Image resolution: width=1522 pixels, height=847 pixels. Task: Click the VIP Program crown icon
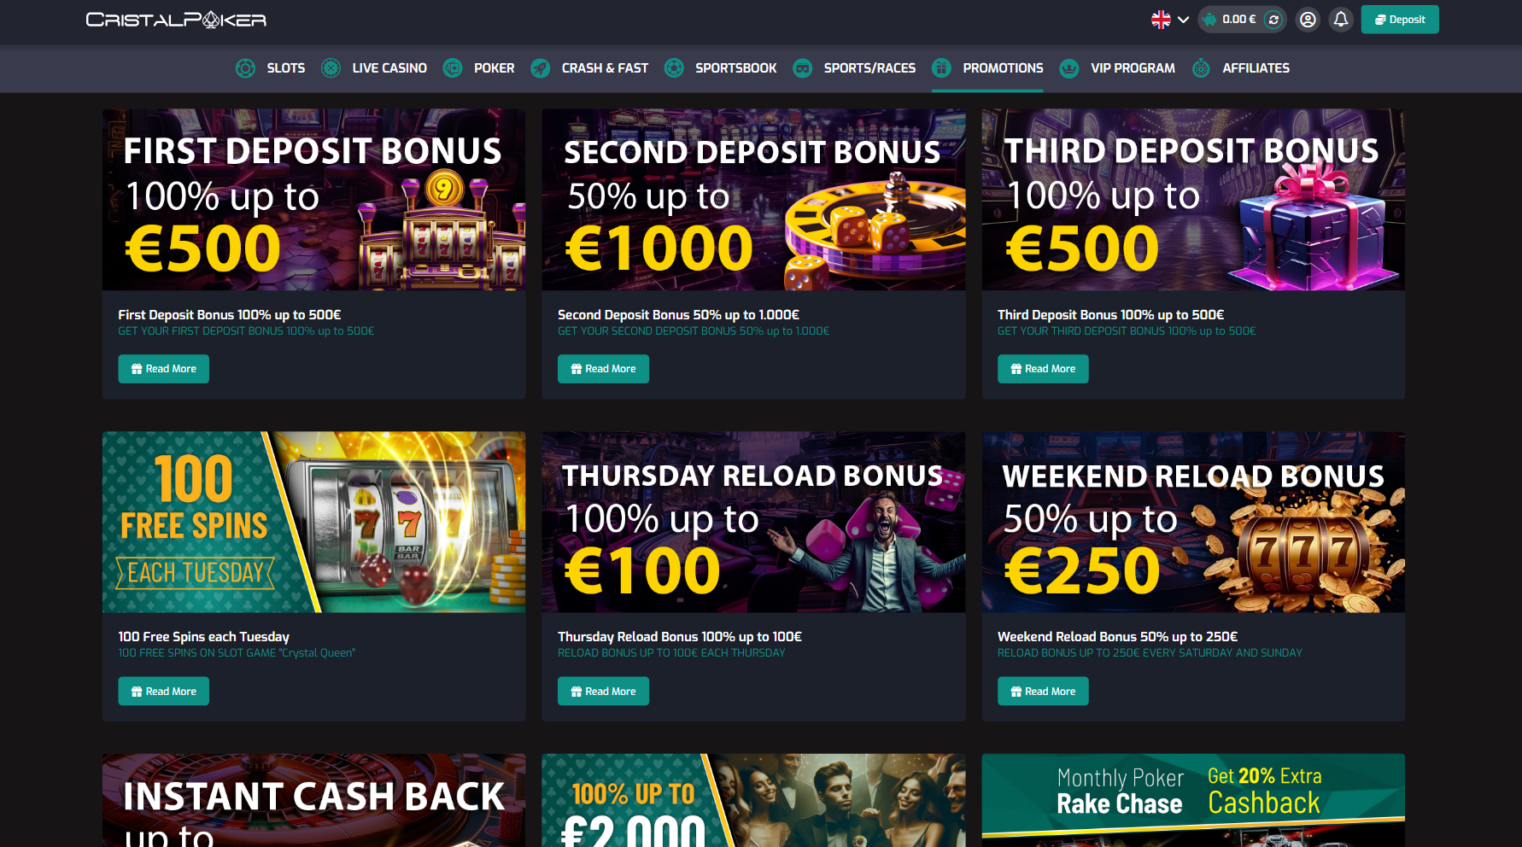coord(1069,68)
